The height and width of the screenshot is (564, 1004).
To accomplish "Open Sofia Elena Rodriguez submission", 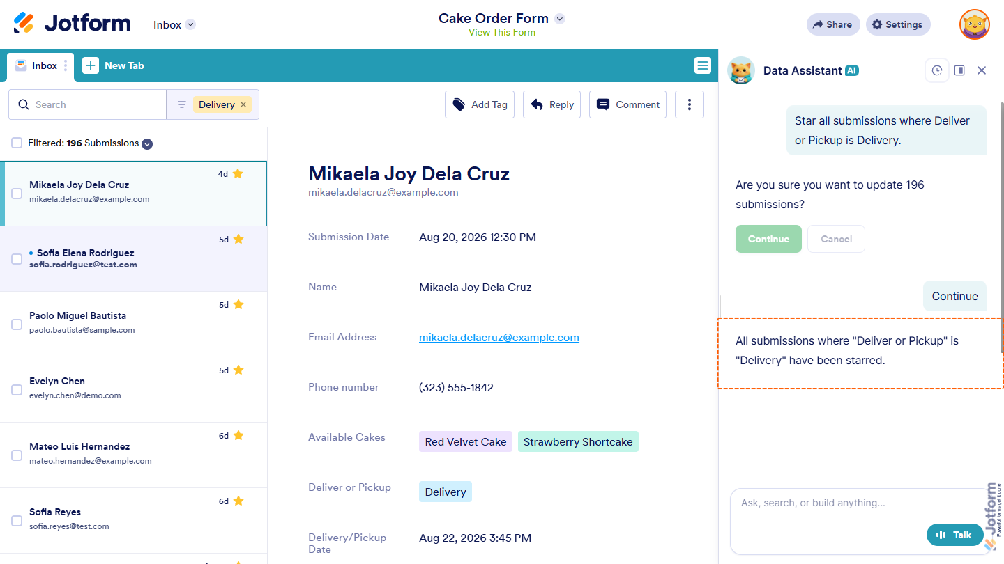I will point(133,259).
